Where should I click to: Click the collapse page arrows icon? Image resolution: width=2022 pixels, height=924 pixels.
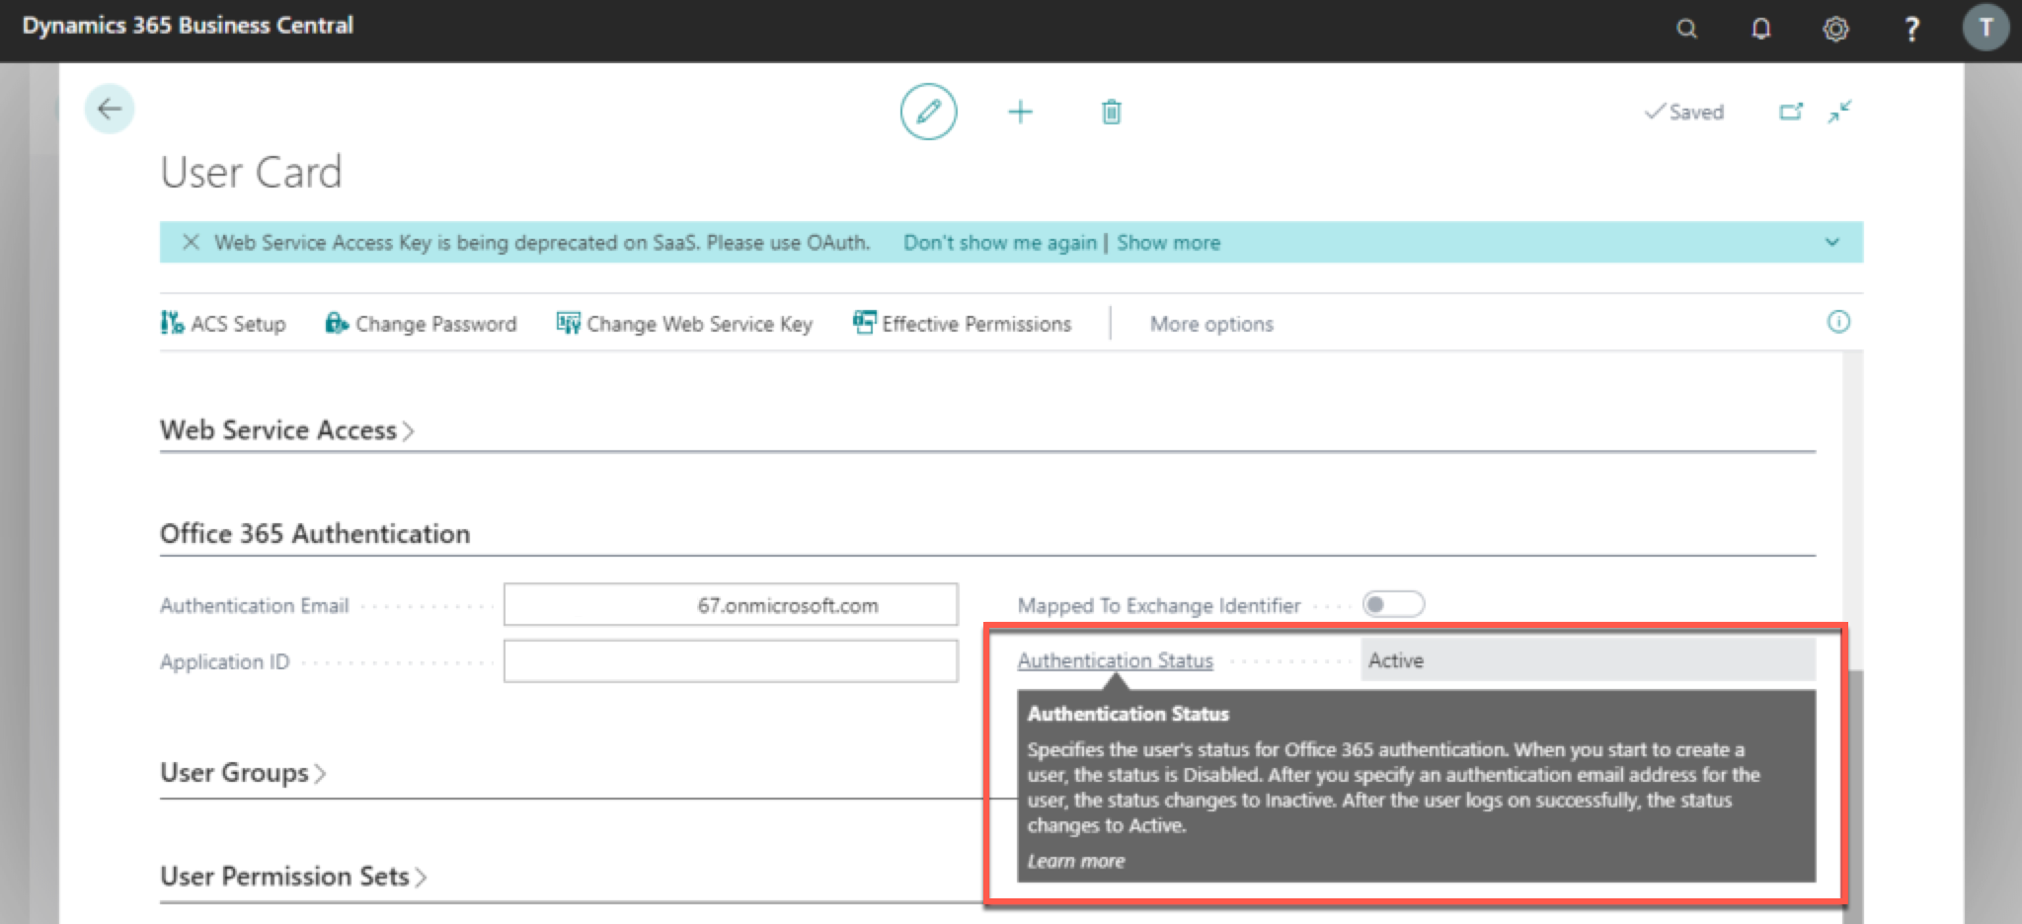pos(1839,112)
